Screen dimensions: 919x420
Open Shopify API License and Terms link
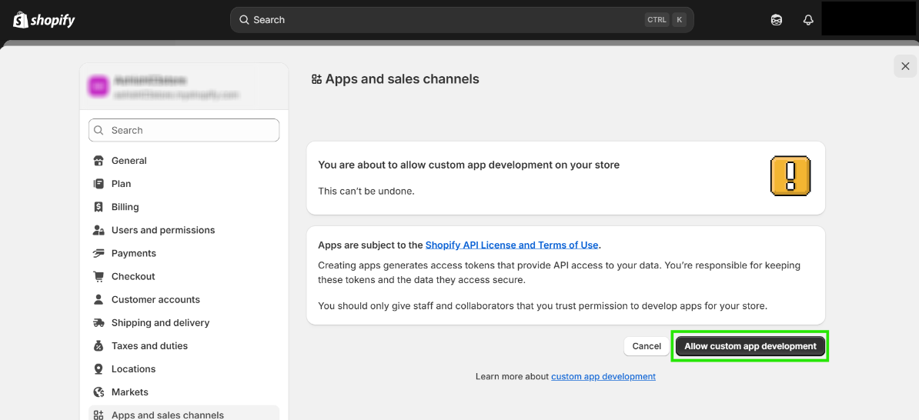[511, 245]
